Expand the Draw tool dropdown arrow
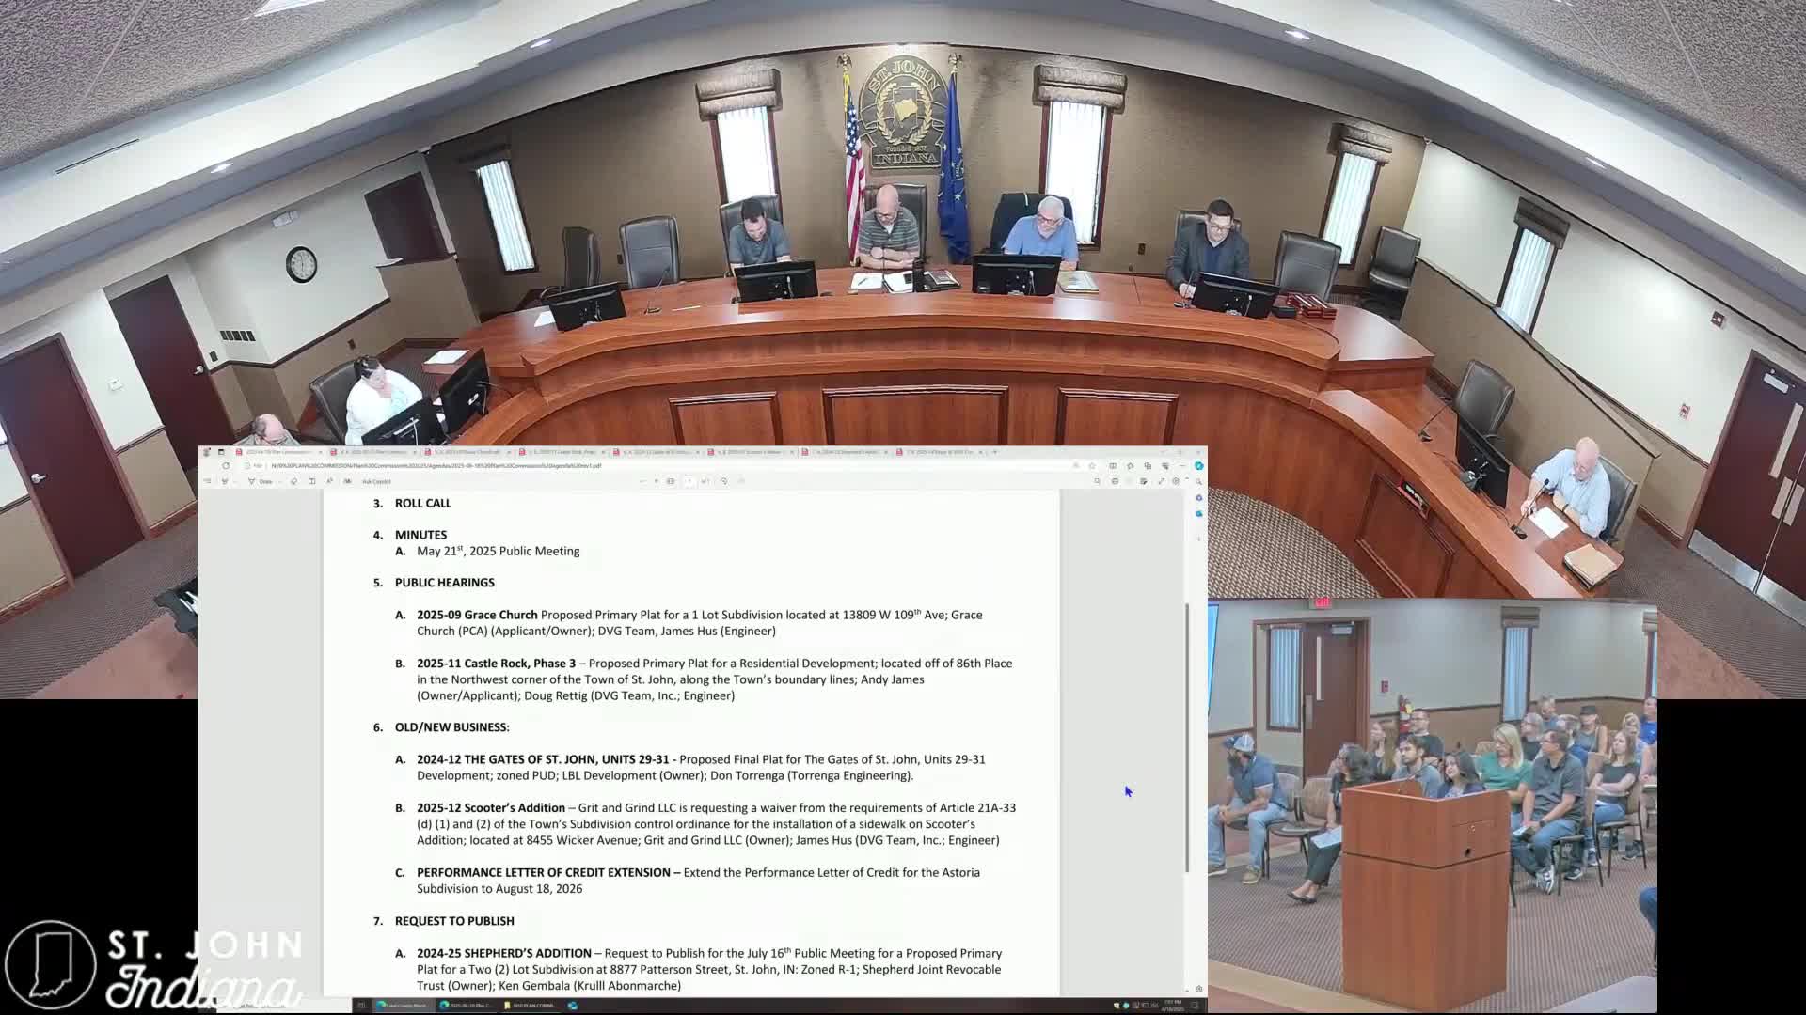This screenshot has width=1806, height=1015. pos(279,481)
